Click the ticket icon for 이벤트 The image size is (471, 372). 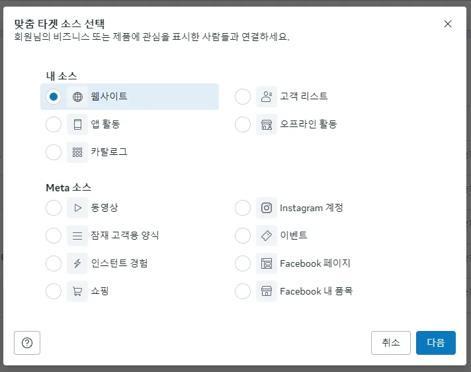click(267, 236)
